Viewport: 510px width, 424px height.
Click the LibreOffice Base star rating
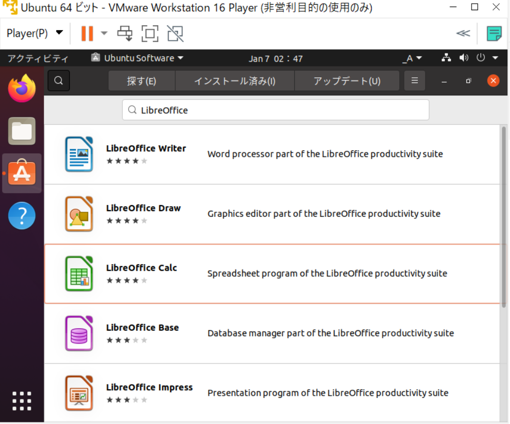[127, 340]
